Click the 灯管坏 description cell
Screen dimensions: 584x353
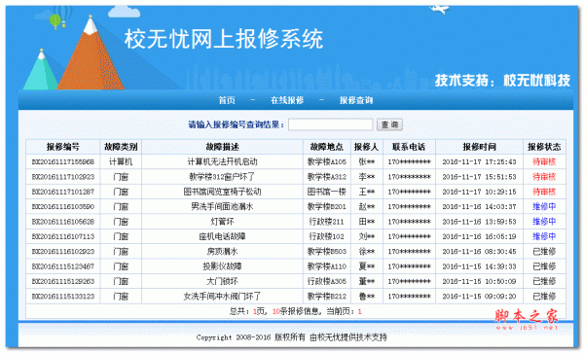(x=222, y=222)
